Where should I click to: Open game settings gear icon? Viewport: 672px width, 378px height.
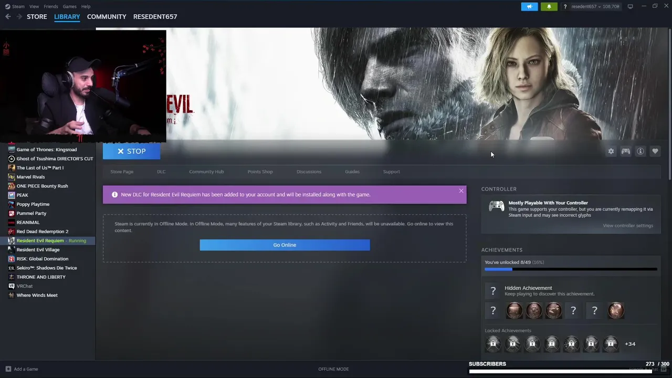tap(611, 151)
